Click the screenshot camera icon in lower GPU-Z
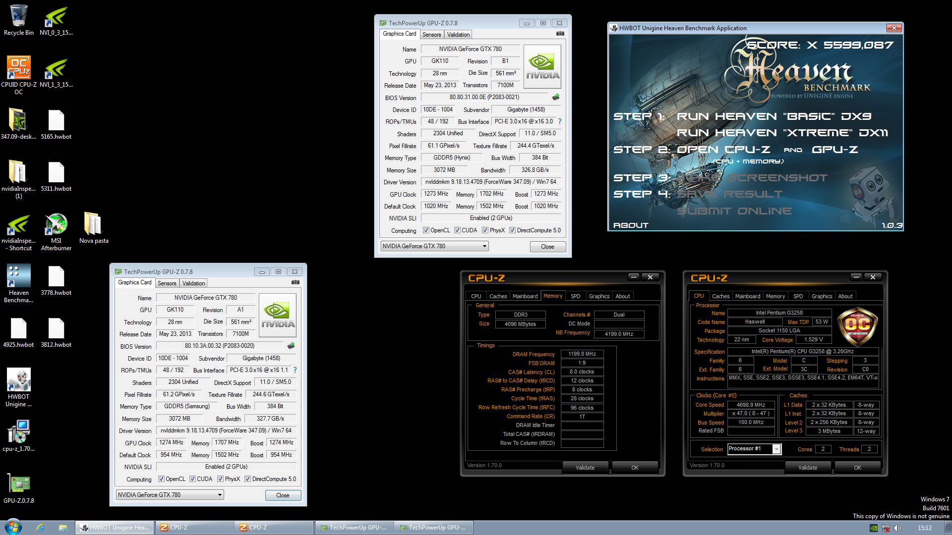952x535 pixels. pyautogui.click(x=295, y=282)
